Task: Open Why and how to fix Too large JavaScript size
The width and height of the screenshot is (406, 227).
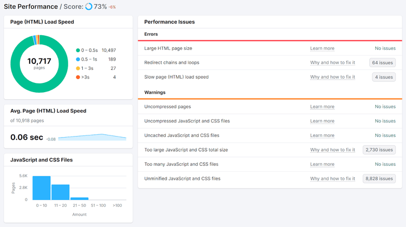Action: 332,150
